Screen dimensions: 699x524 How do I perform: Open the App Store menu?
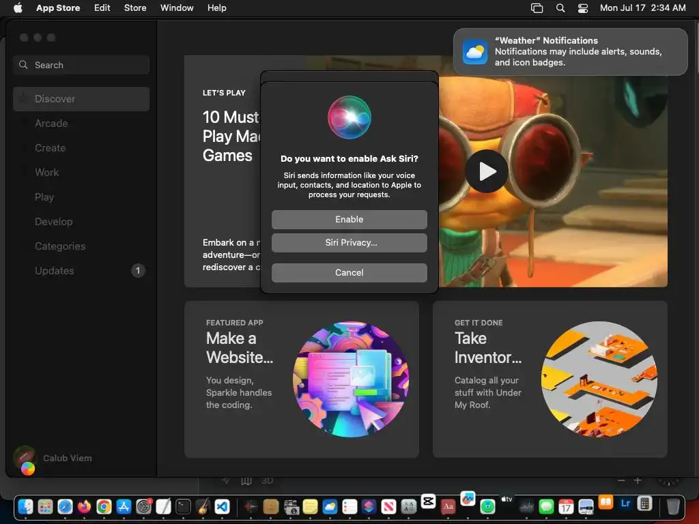[58, 8]
